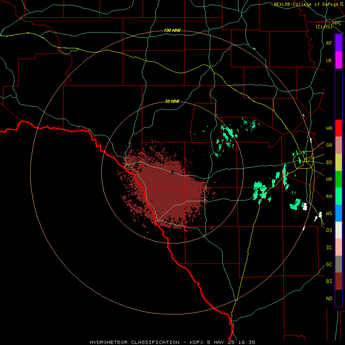This screenshot has width=345, height=345.
Task: Click the WS legend label
Action: (329, 213)
